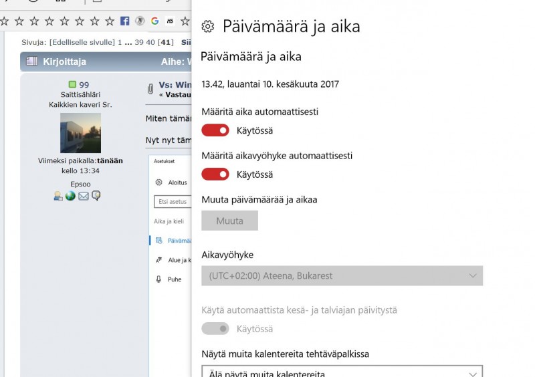Toggle 'Määritä aikavyöhyke automaattisesti' switch off

pos(215,174)
